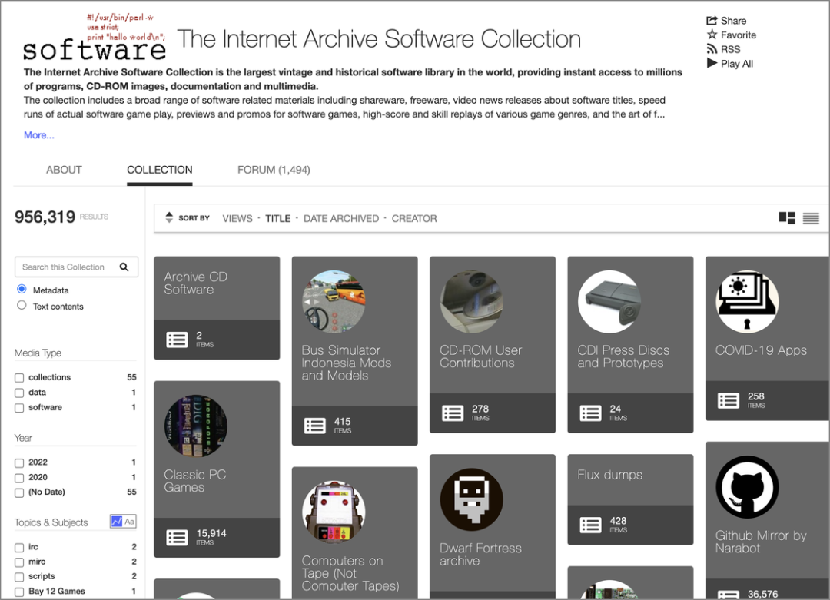830x600 pixels.
Task: Sort results by VIEWS
Action: [x=237, y=218]
